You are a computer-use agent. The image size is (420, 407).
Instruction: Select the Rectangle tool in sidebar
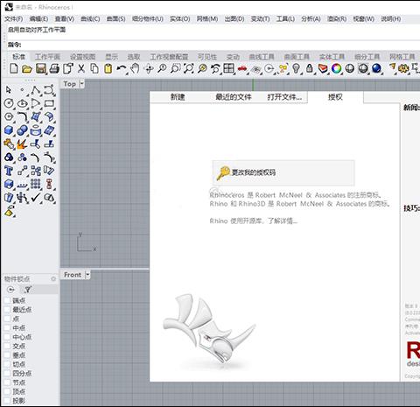[x=49, y=103]
